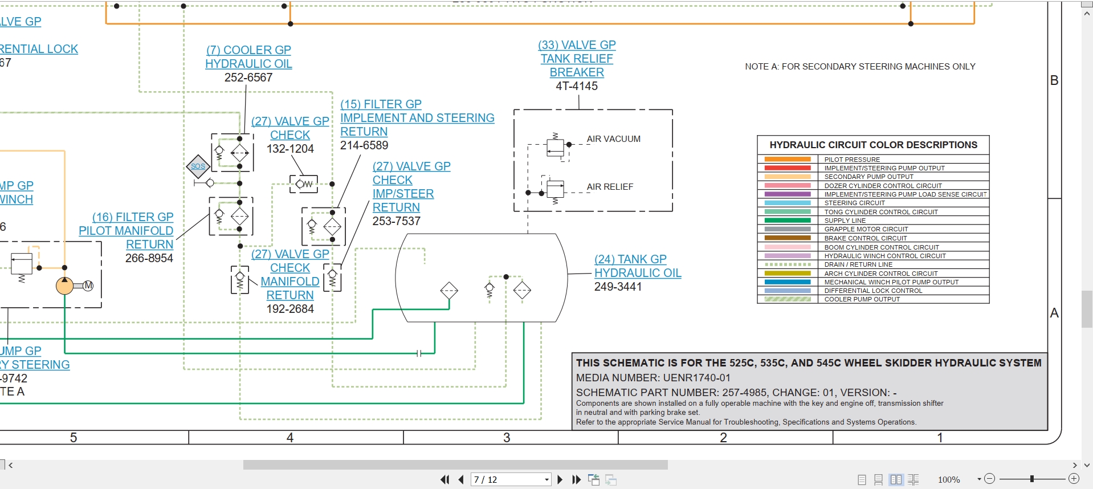The image size is (1093, 489).
Task: Open the (7) COOLER GP HYDRAULIC OIL link
Action: pyautogui.click(x=248, y=57)
